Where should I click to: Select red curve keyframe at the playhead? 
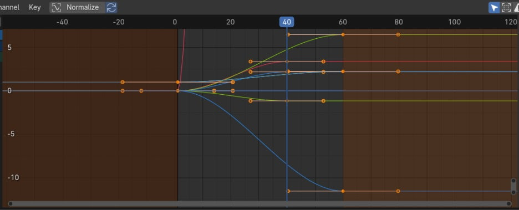[x=287, y=62]
